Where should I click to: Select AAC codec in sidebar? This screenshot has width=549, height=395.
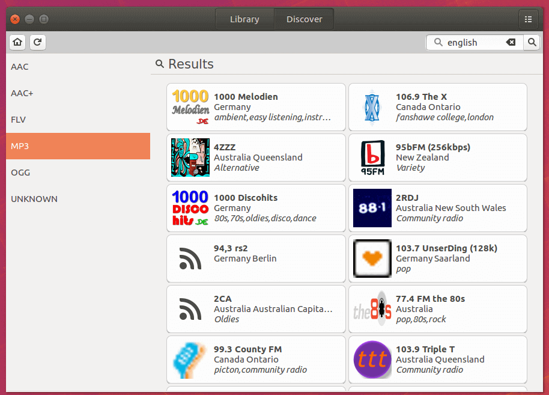(x=78, y=67)
